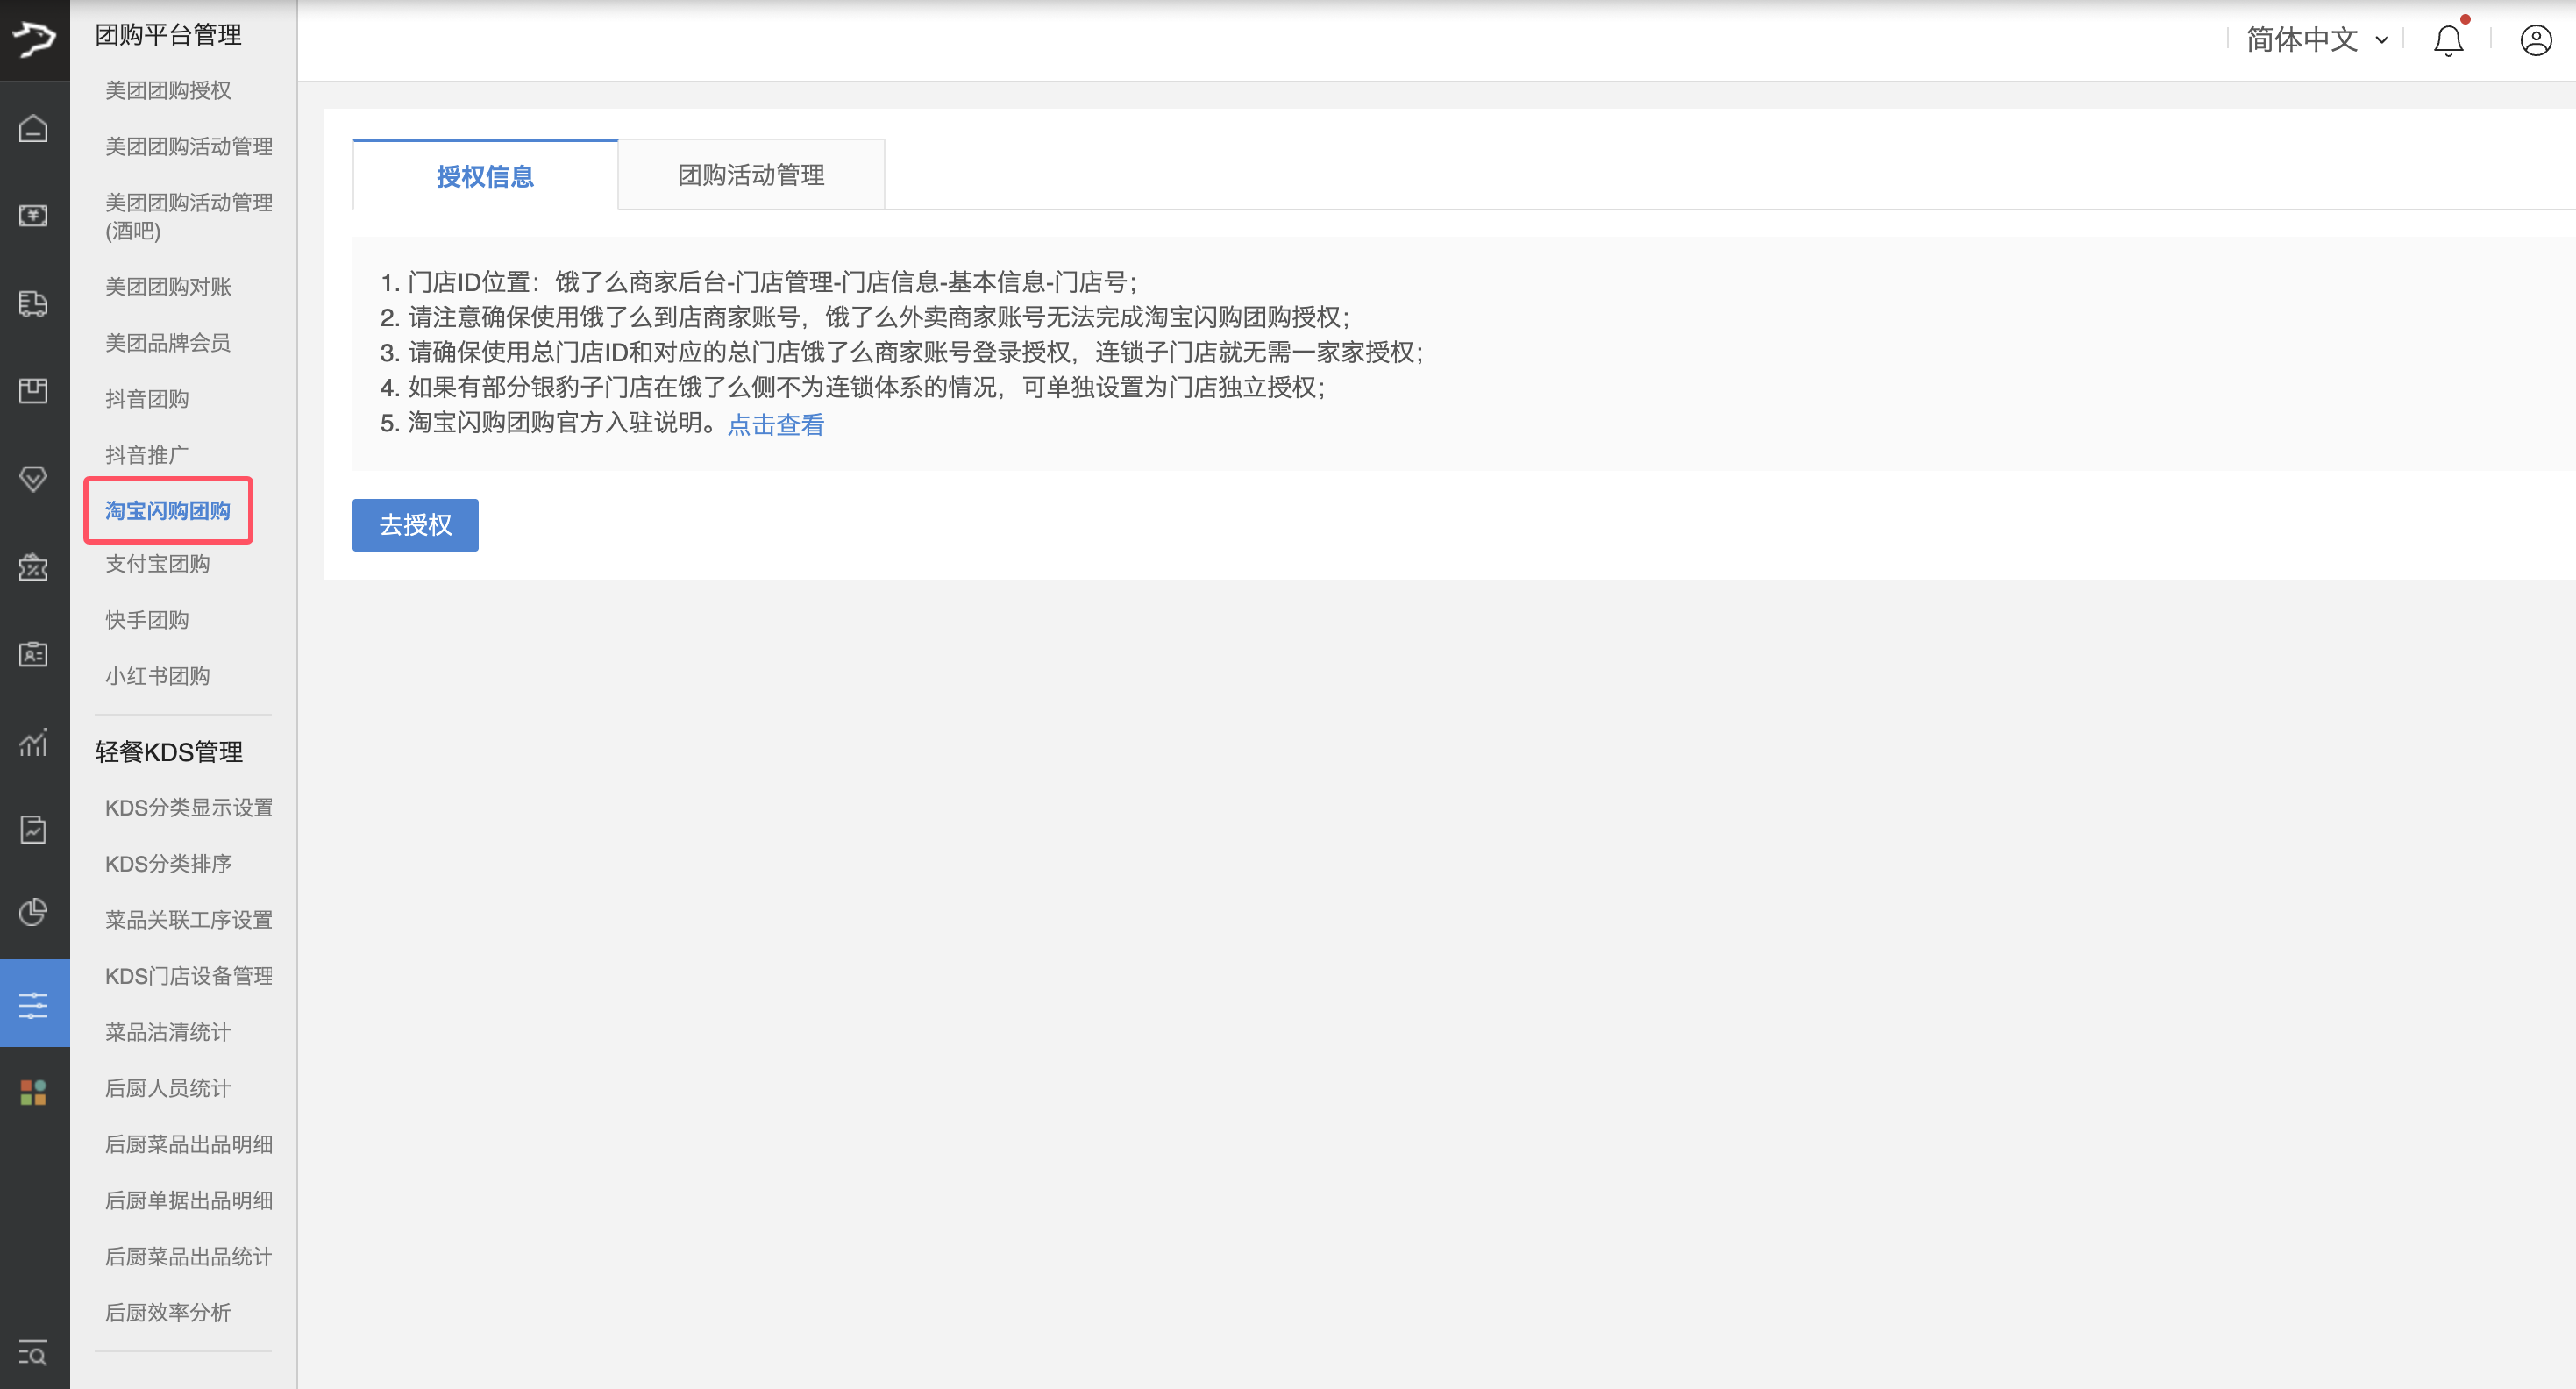Click the colorful apps grid icon
Image resolution: width=2576 pixels, height=1389 pixels.
point(33,1092)
